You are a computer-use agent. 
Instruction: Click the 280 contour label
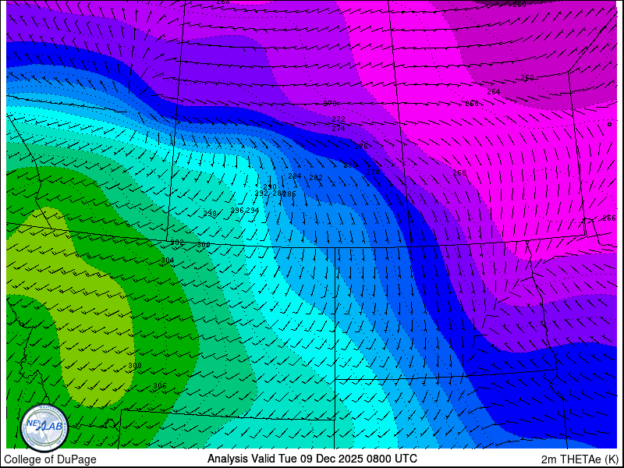(350, 165)
